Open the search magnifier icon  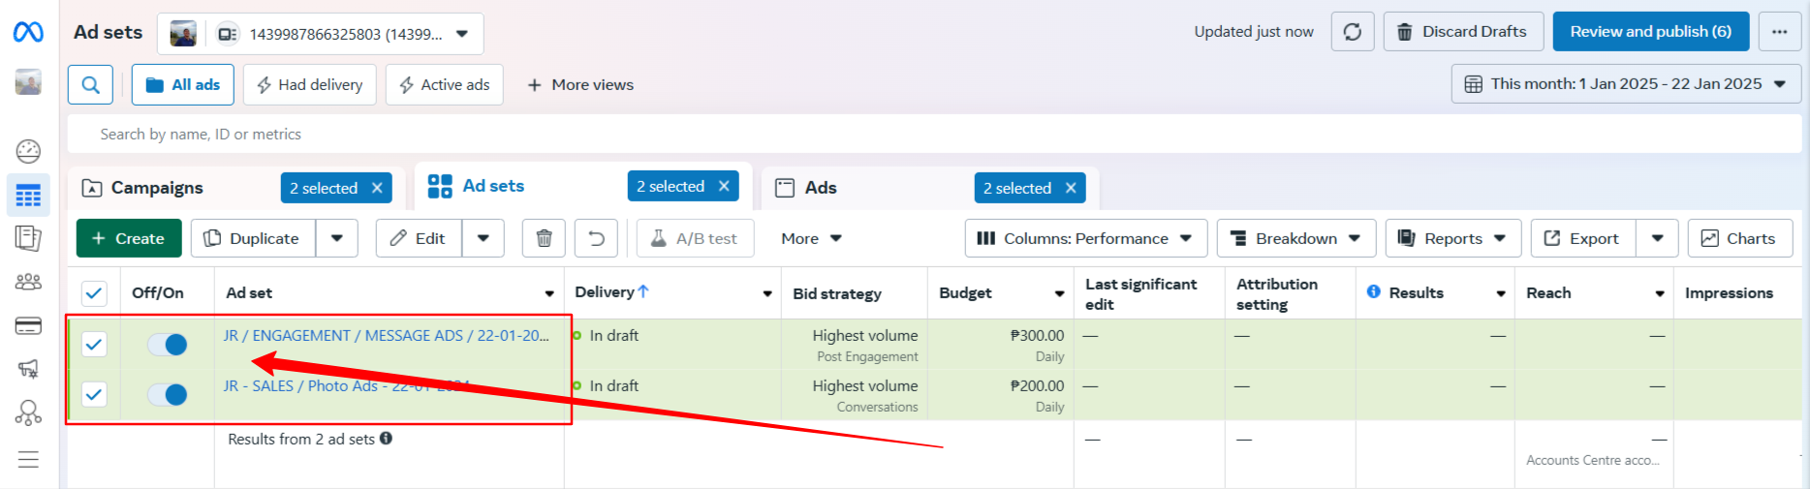[90, 85]
